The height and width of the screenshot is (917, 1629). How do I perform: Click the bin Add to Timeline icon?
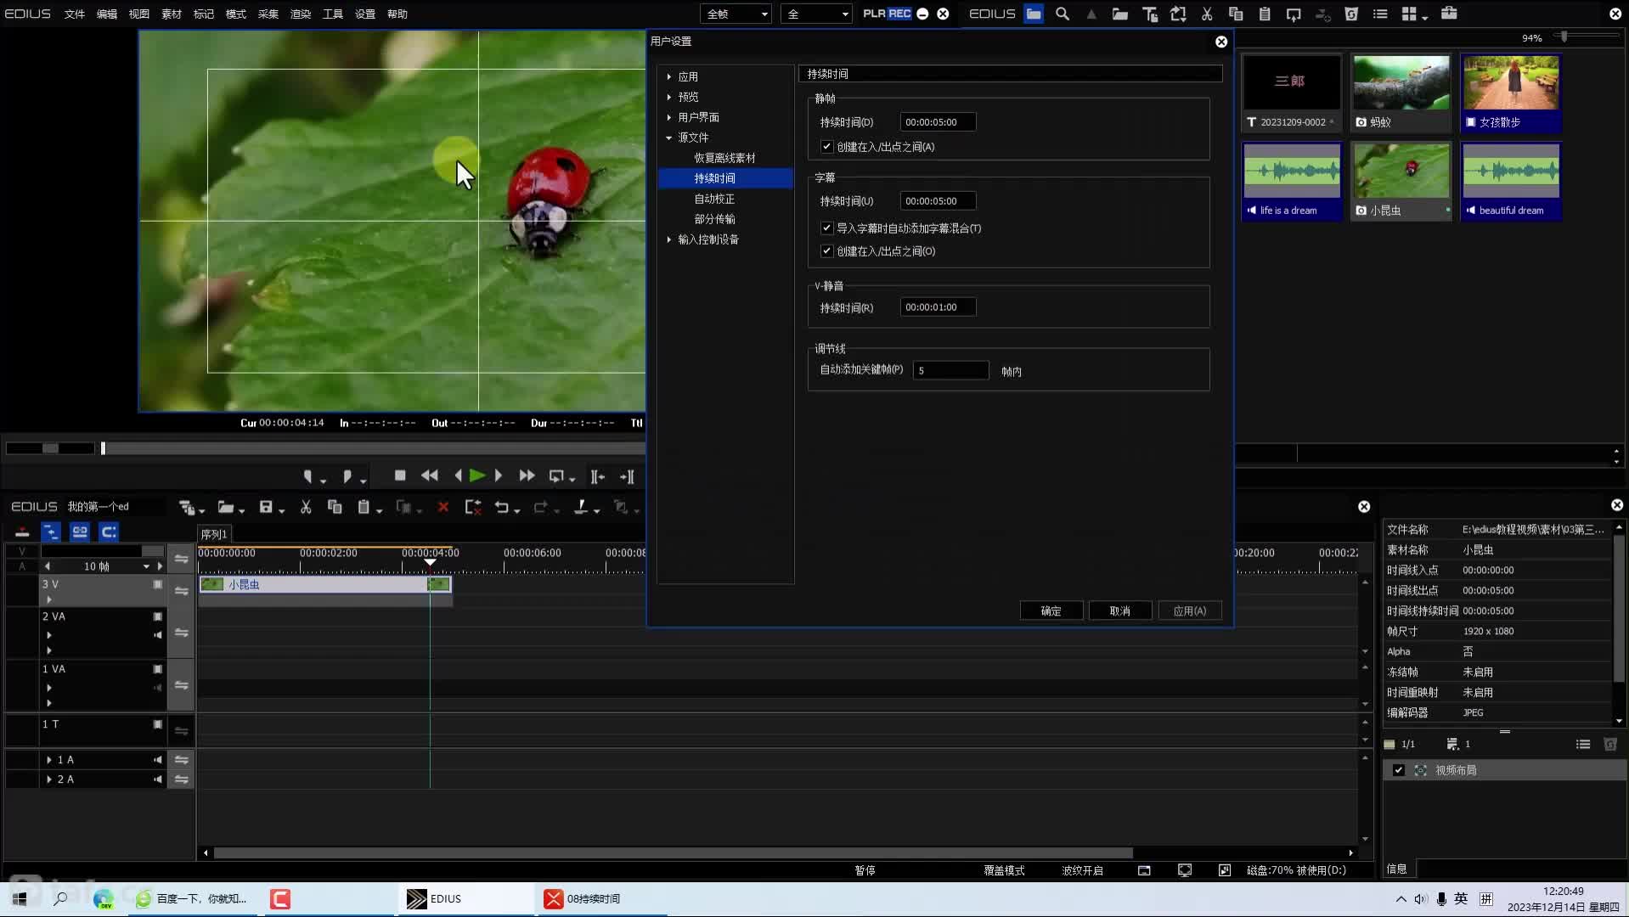tap(1294, 14)
